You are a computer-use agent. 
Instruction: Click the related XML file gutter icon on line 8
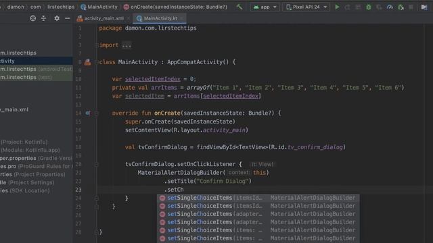[87, 62]
